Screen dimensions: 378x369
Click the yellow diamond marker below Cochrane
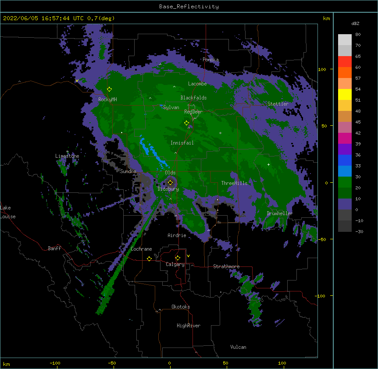(149, 259)
